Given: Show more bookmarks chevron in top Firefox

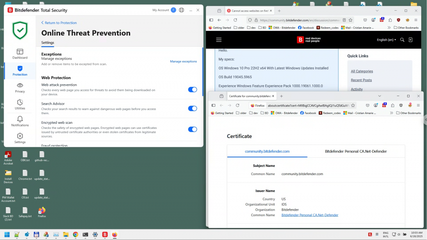Looking at the screenshot, I should click(x=389, y=28).
